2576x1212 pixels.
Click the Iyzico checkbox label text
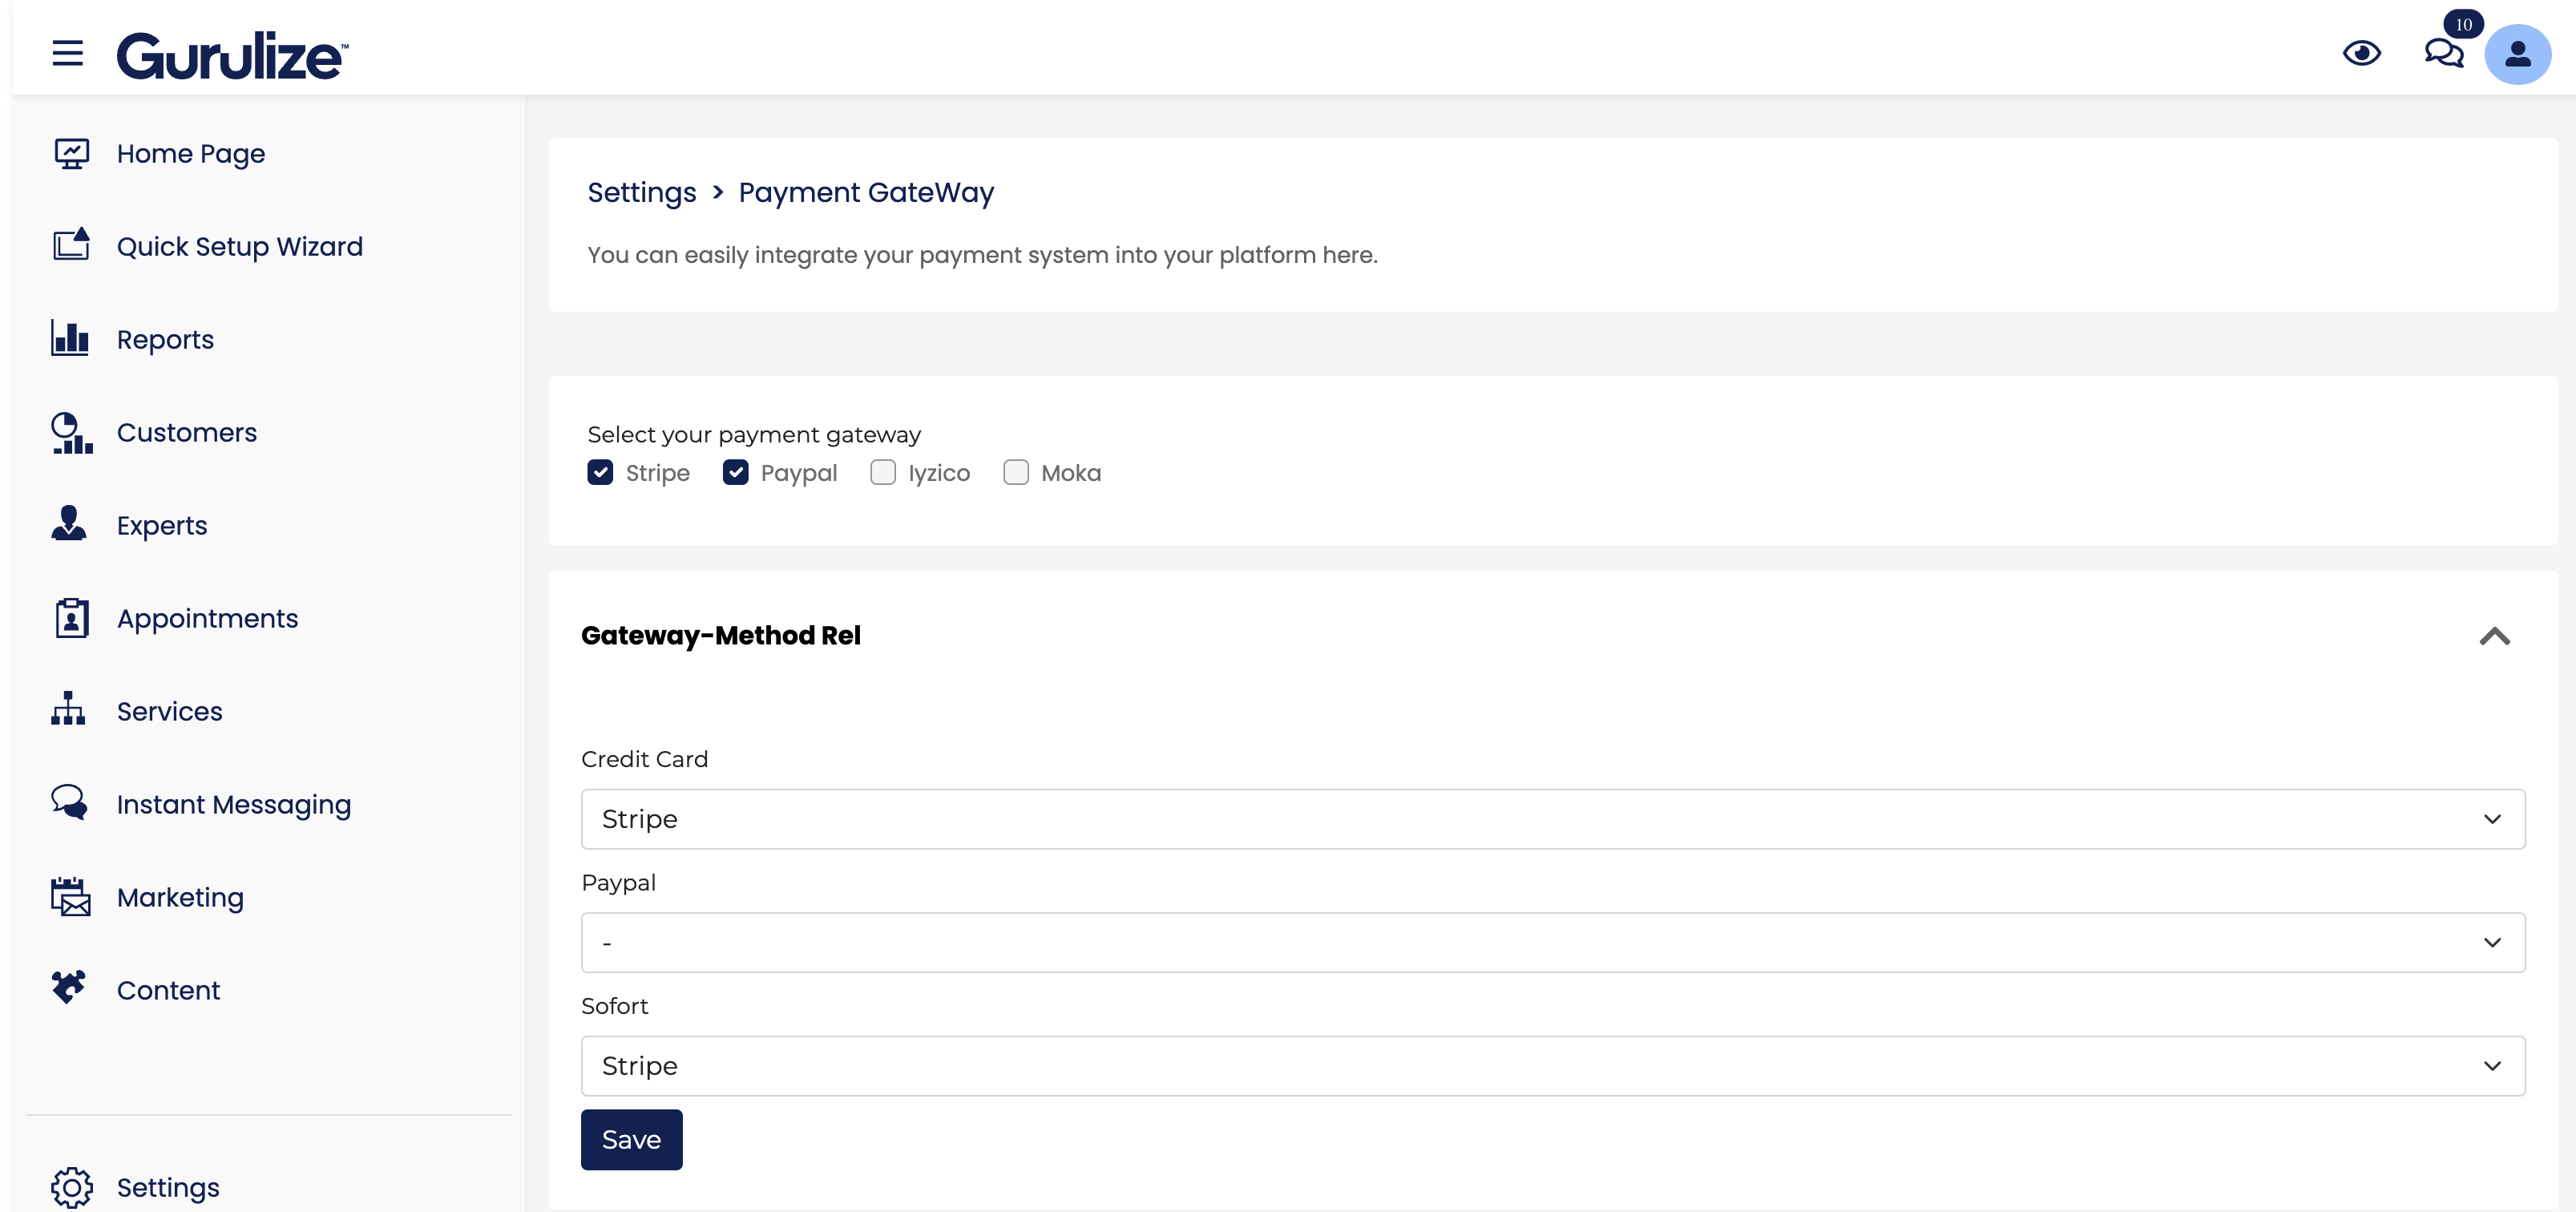click(939, 474)
